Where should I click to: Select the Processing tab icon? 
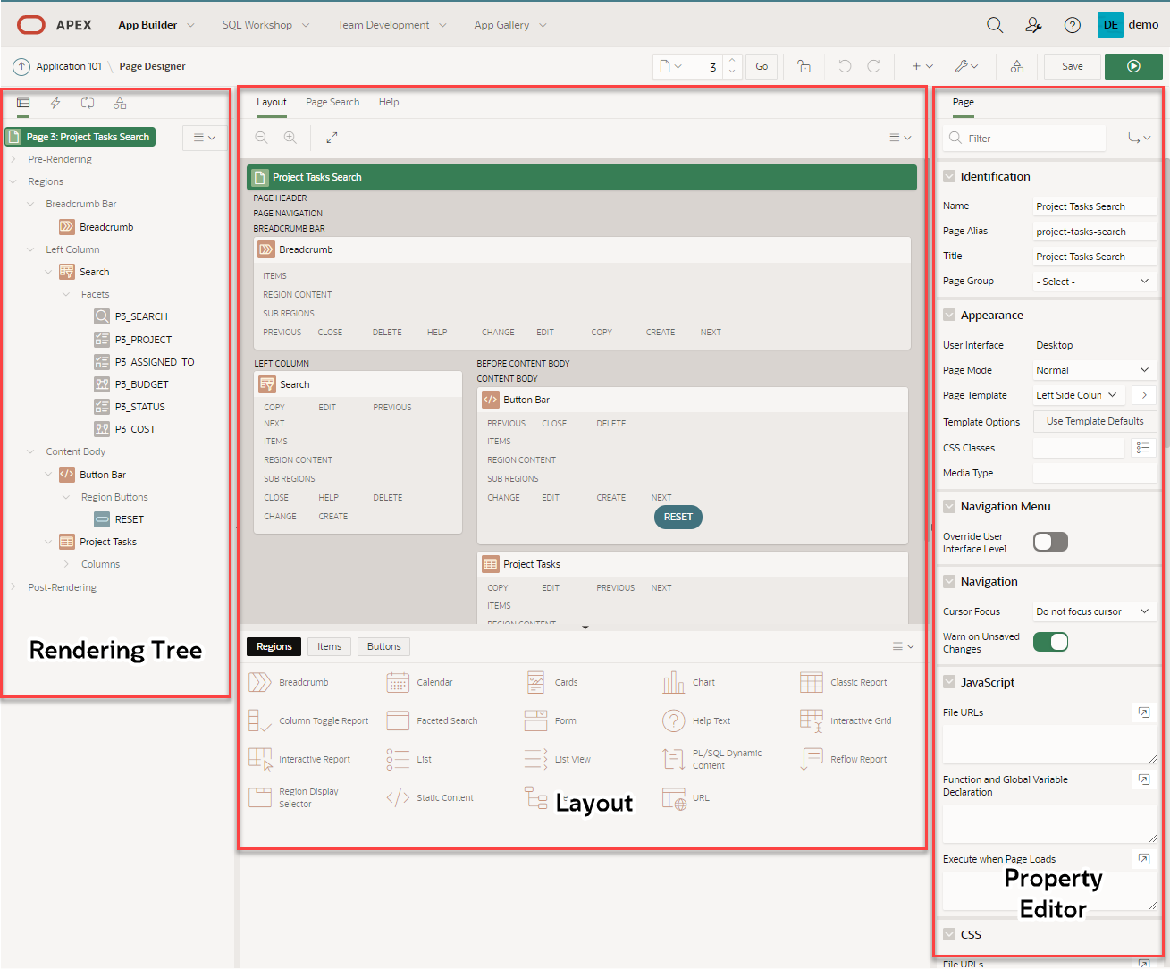coord(88,103)
